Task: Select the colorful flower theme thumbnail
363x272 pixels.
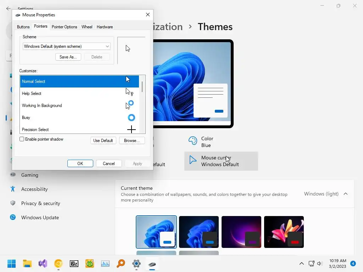Action: [284, 232]
